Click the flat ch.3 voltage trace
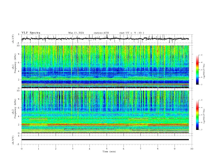The width and height of the screenshot is (216, 167). [105, 140]
